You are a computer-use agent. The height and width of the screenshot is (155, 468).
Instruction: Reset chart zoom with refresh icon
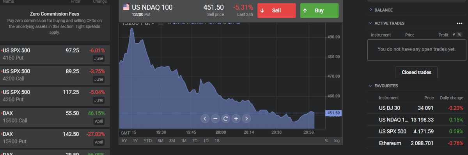pyautogui.click(x=225, y=119)
